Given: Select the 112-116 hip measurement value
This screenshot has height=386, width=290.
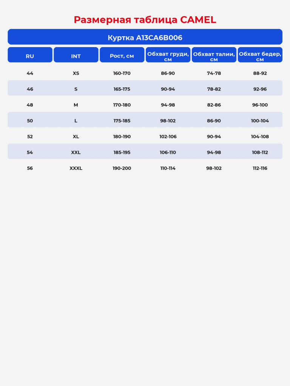Looking at the screenshot, I should coord(260,168).
